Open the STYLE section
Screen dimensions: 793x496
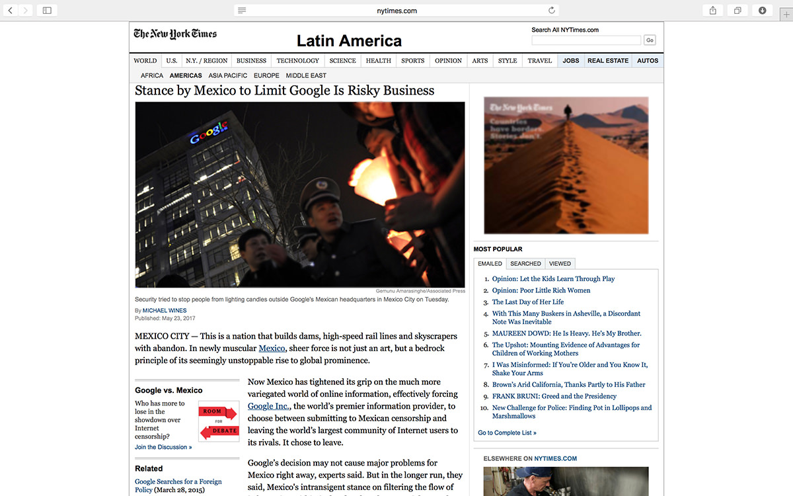point(508,61)
